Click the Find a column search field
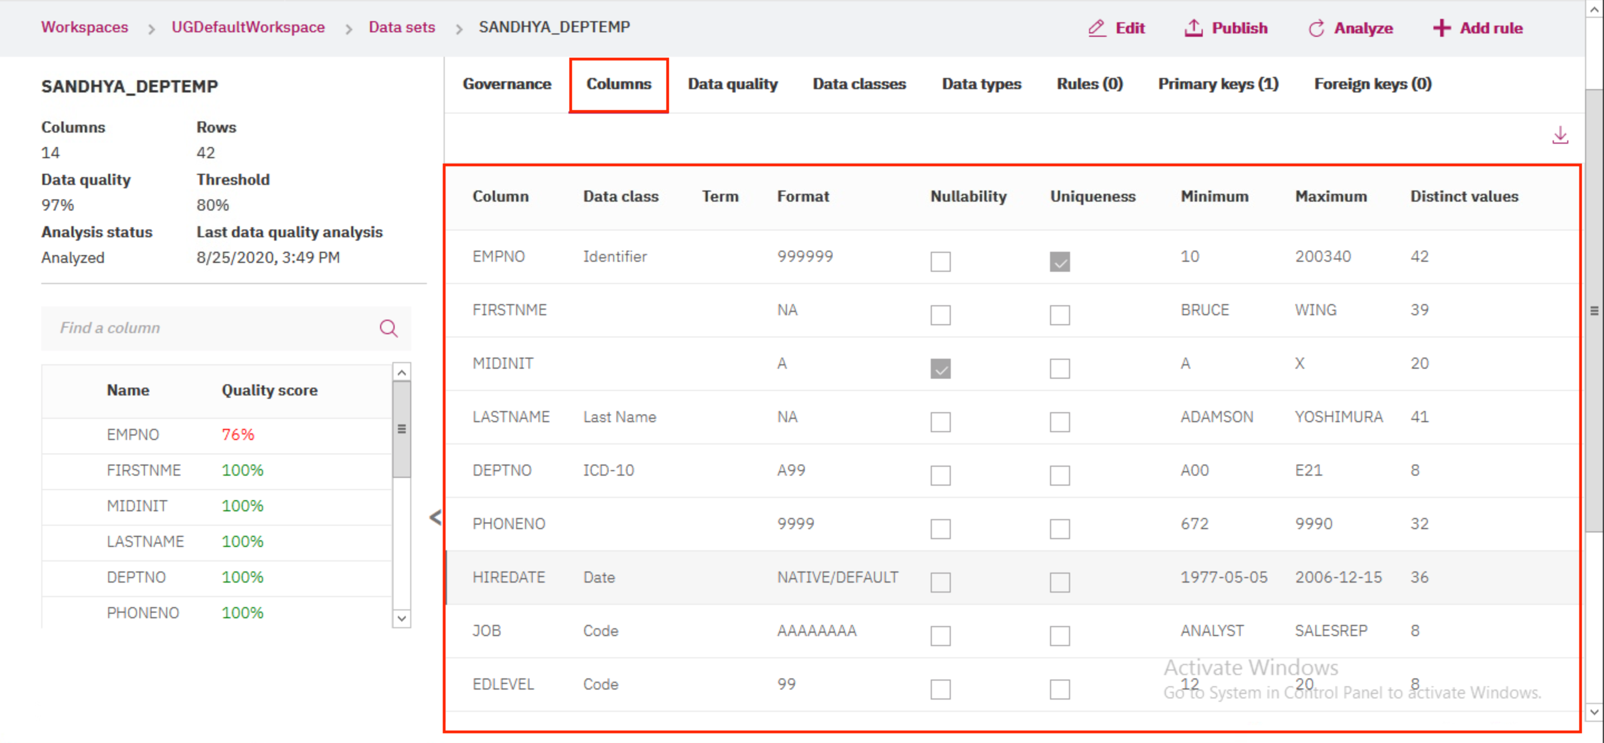Viewport: 1604px width, 743px height. (x=226, y=328)
